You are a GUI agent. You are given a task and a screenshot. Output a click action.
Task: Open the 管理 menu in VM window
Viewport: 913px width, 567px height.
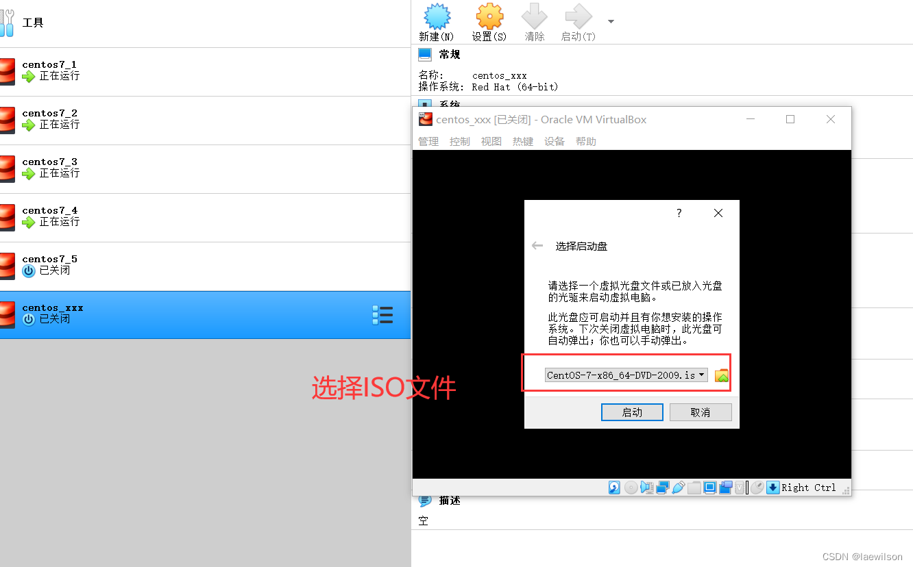coord(428,141)
